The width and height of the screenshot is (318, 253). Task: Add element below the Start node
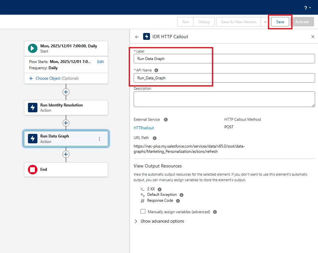(x=66, y=92)
